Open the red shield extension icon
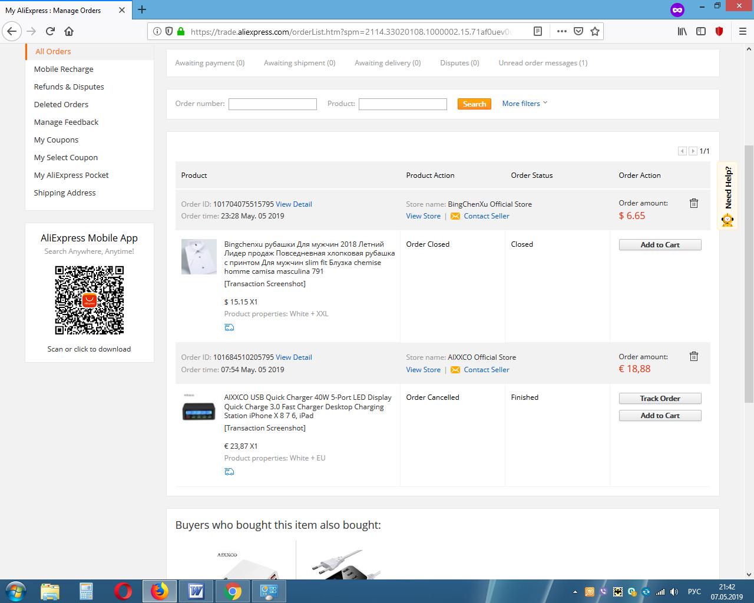The image size is (754, 603). [719, 31]
